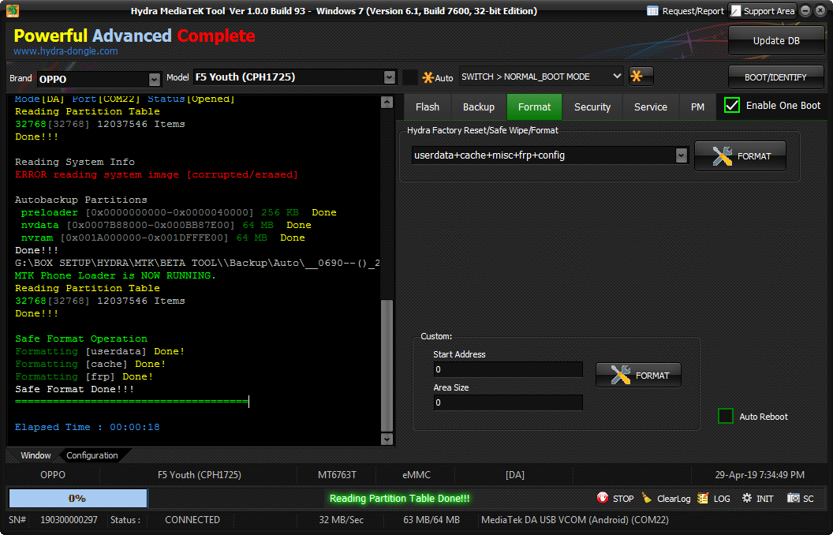
Task: Click the Area Size input field
Action: [x=508, y=402]
